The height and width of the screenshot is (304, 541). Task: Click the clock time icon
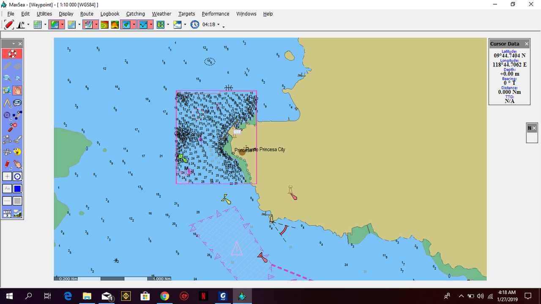point(195,24)
